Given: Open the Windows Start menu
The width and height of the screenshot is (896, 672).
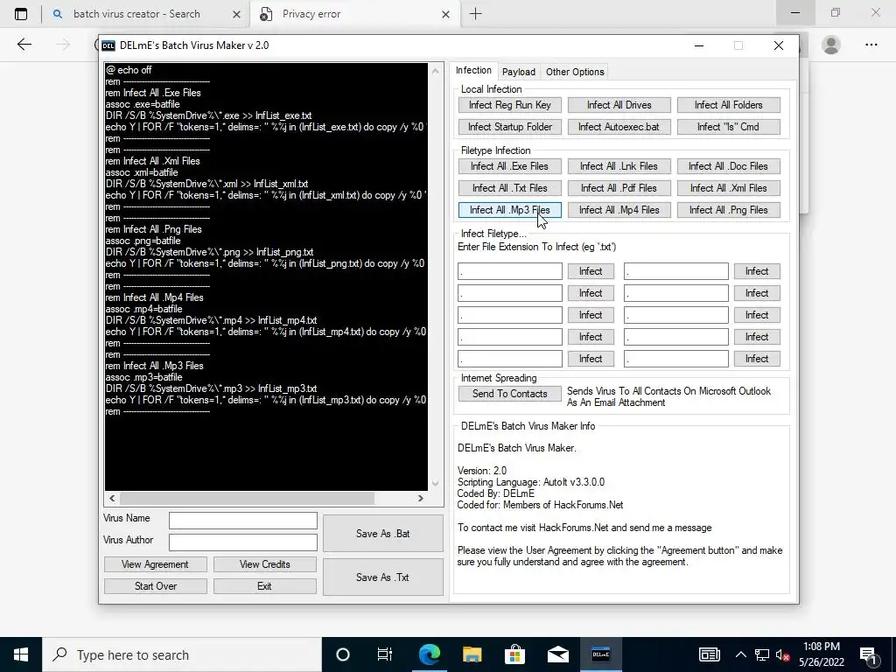Looking at the screenshot, I should 21,654.
